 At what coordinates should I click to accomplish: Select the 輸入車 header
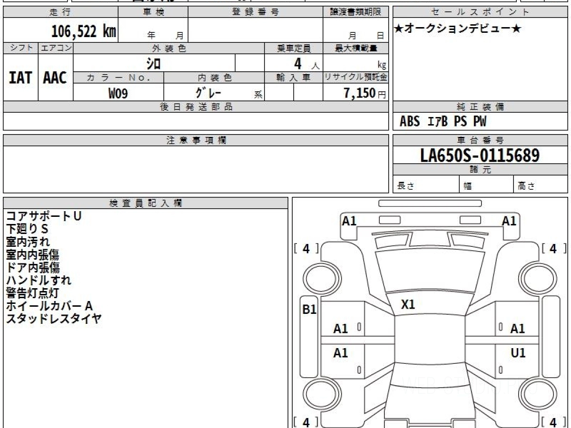[294, 78]
